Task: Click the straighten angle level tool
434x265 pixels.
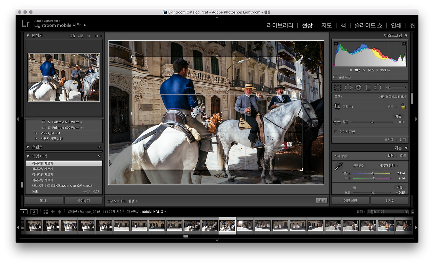Action: 337,122
